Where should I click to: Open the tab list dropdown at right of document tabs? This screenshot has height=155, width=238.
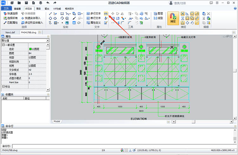click(234, 32)
